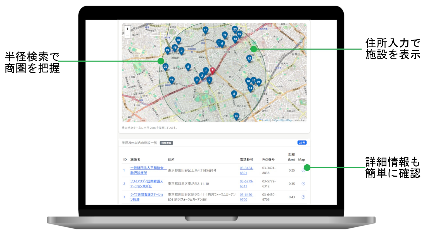
Task: Click the map zoom in plus button
Action: [x=127, y=29]
